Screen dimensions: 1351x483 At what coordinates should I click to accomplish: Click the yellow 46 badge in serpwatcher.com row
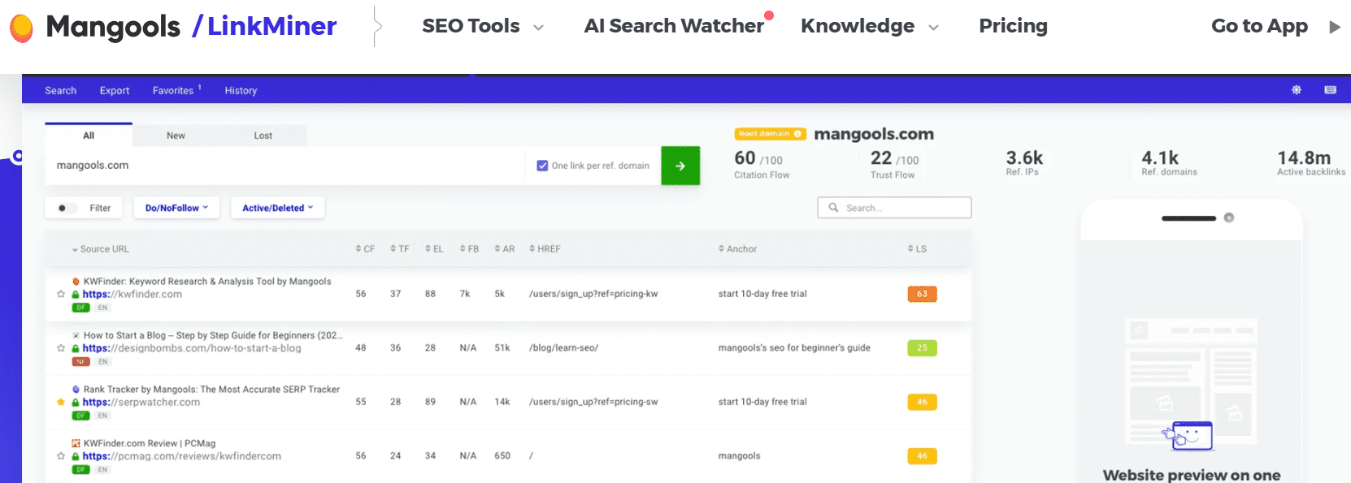tap(922, 402)
